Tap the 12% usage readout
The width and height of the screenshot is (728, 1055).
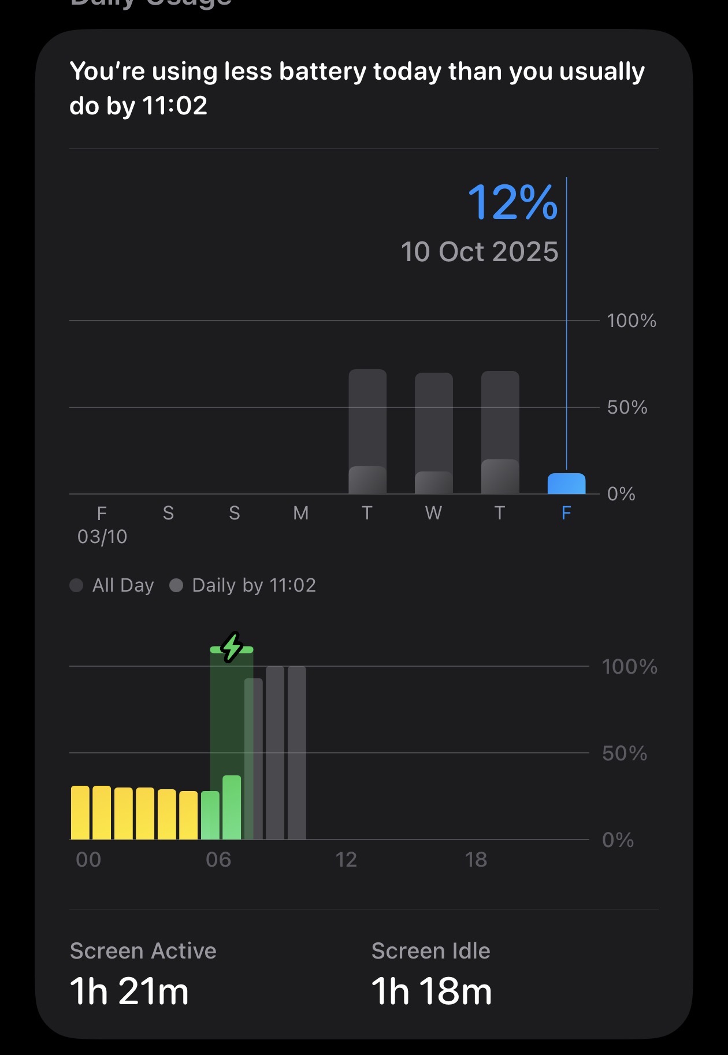pyautogui.click(x=512, y=203)
